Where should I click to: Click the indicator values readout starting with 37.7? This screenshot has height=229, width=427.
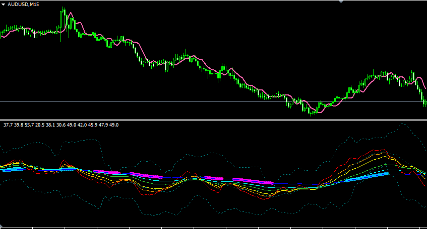pyautogui.click(x=60, y=125)
